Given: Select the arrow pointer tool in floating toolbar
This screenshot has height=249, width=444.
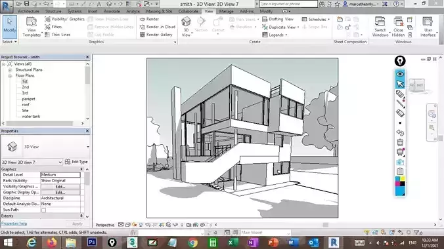Looking at the screenshot, I should [x=400, y=84].
